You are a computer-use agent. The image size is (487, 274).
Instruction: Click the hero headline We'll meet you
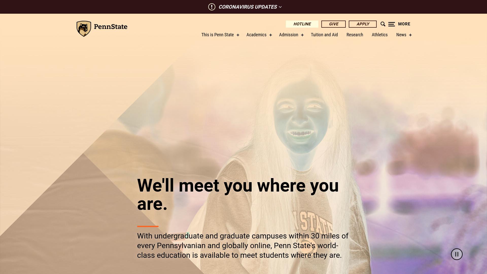(x=238, y=195)
